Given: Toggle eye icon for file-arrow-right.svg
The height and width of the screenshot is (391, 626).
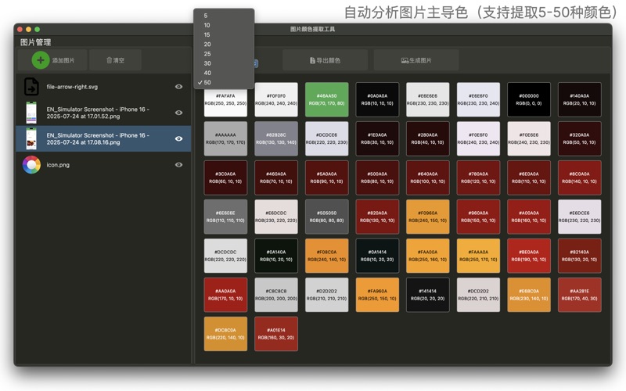Looking at the screenshot, I should (179, 87).
